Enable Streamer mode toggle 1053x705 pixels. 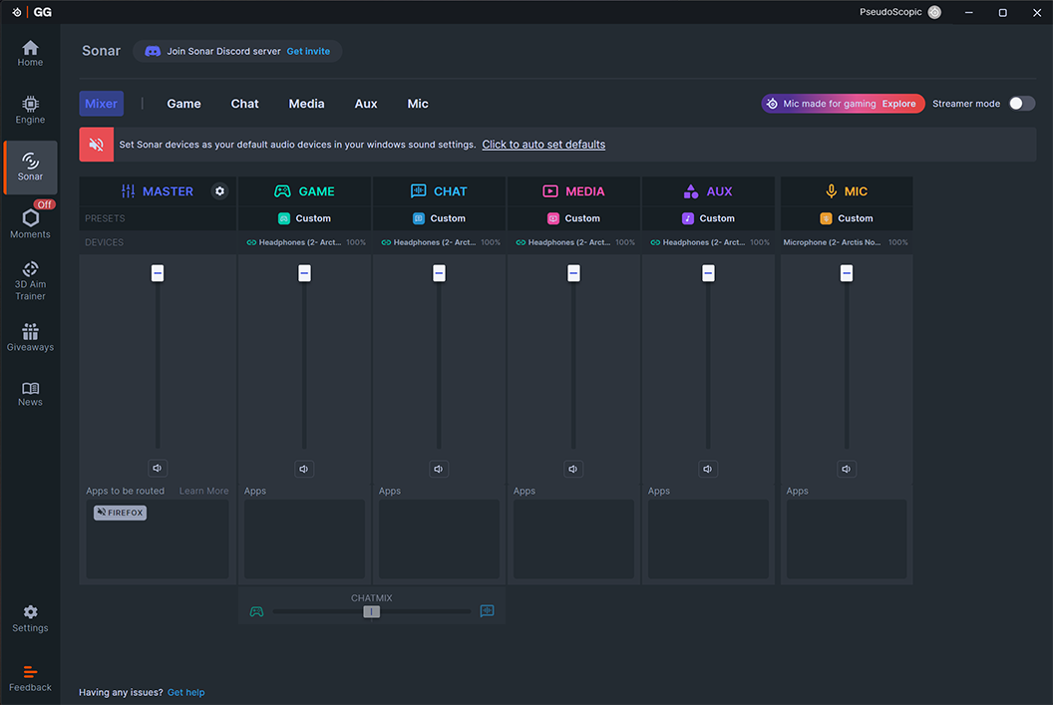coord(1021,104)
